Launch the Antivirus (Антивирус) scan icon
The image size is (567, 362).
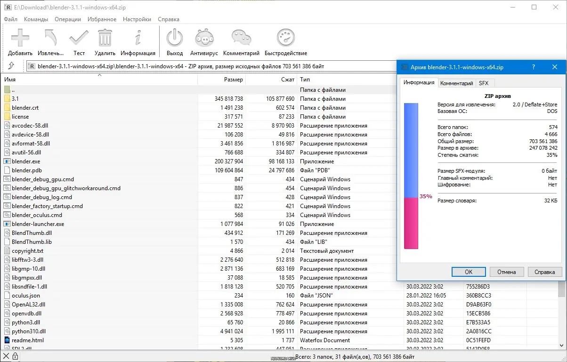pyautogui.click(x=204, y=38)
